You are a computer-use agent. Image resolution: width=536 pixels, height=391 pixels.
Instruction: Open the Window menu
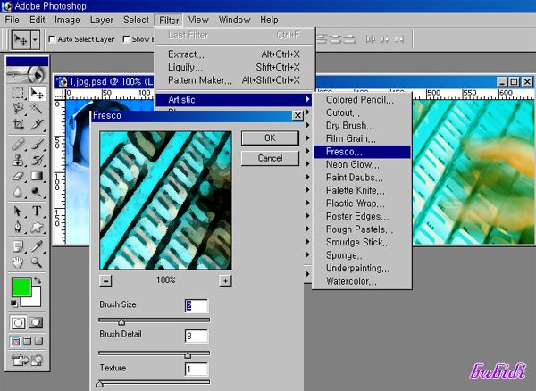click(x=234, y=21)
